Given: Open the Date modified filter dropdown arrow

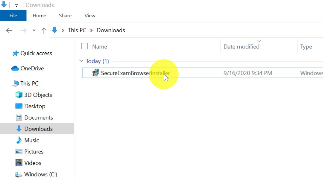Looking at the screenshot, I should click(x=259, y=41).
